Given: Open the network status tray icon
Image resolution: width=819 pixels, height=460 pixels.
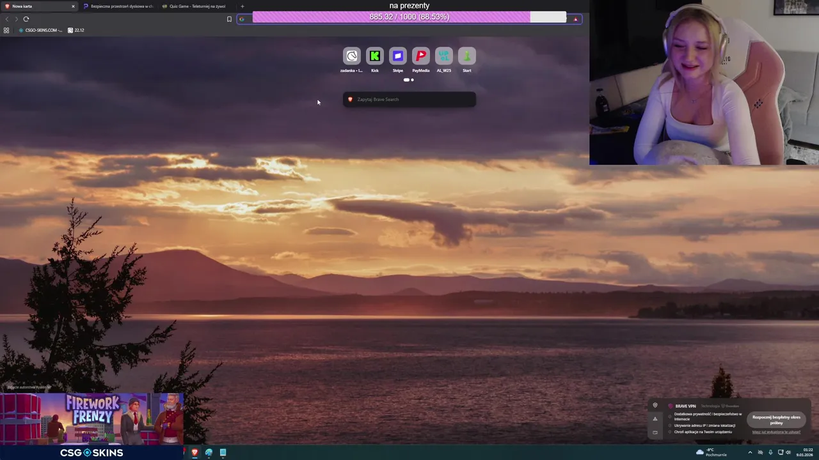Looking at the screenshot, I should point(781,452).
